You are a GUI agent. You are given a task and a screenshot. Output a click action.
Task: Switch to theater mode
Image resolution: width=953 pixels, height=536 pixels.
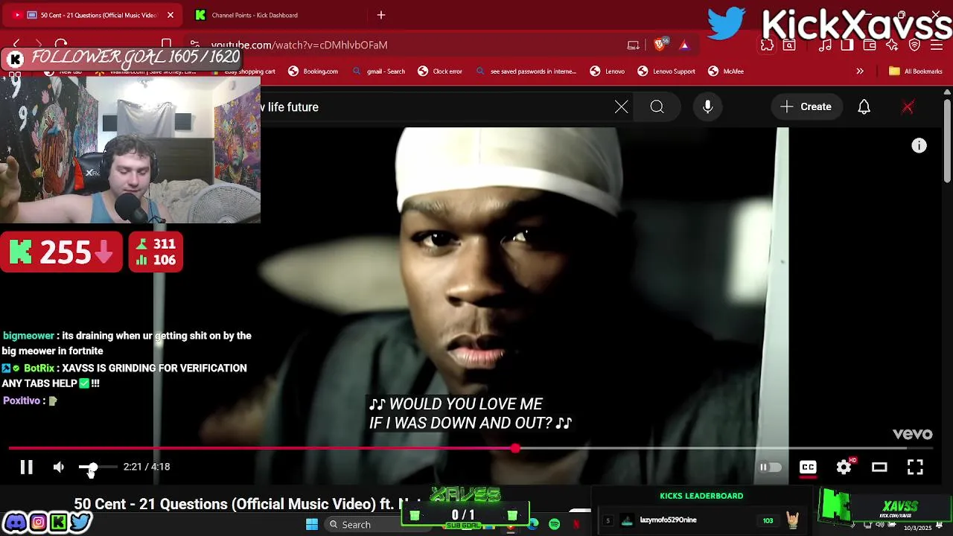coord(879,467)
